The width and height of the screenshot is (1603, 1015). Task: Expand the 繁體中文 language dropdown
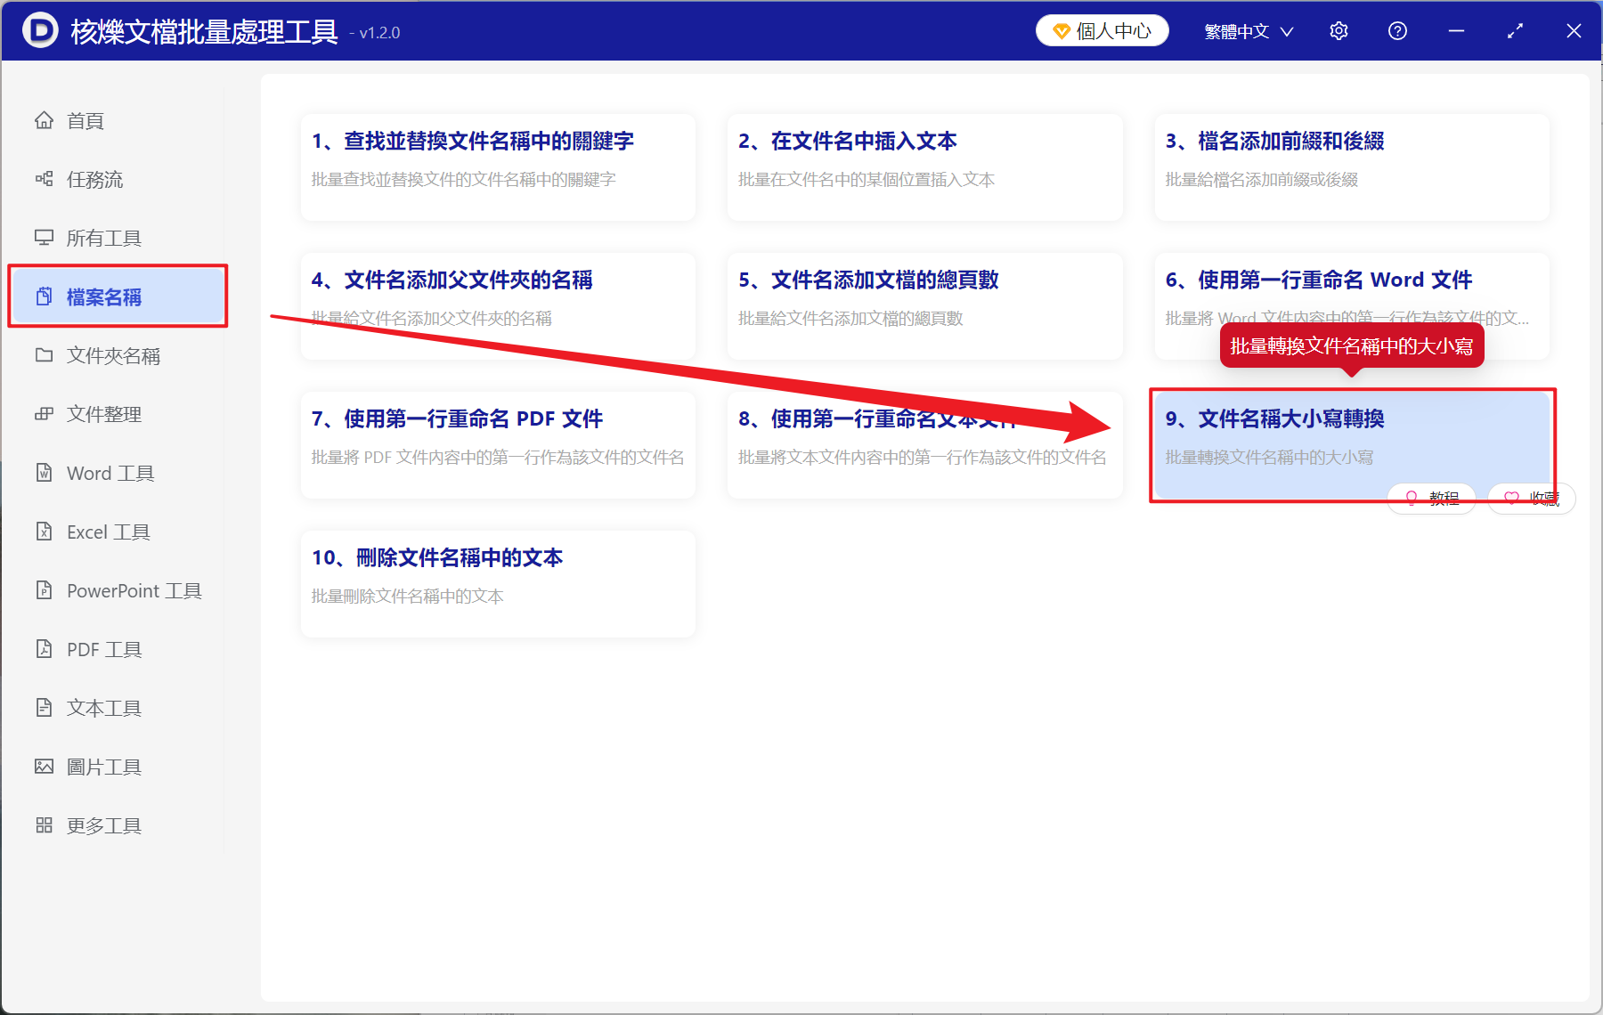click(x=1247, y=30)
